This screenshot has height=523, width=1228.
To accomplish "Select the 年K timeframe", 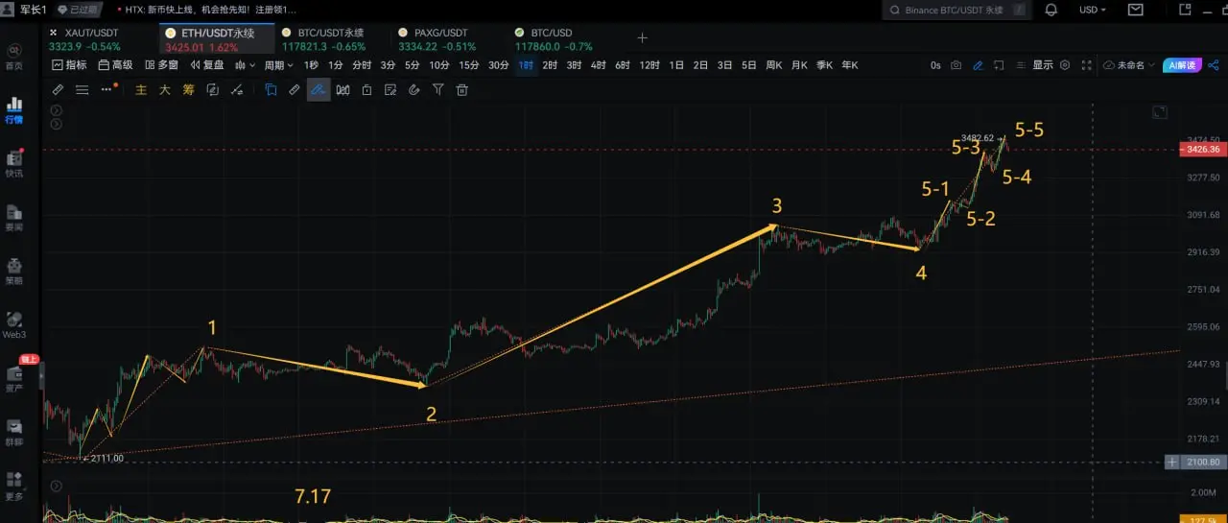I will tap(849, 65).
